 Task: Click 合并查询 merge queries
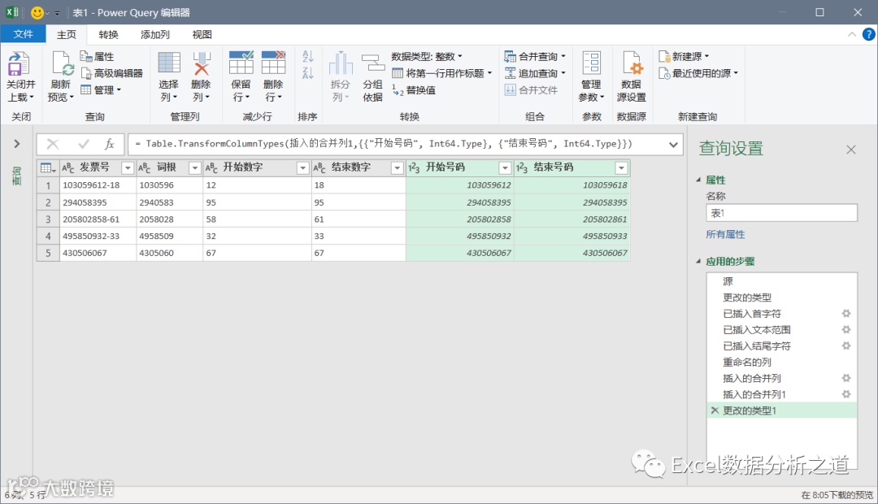(x=535, y=57)
